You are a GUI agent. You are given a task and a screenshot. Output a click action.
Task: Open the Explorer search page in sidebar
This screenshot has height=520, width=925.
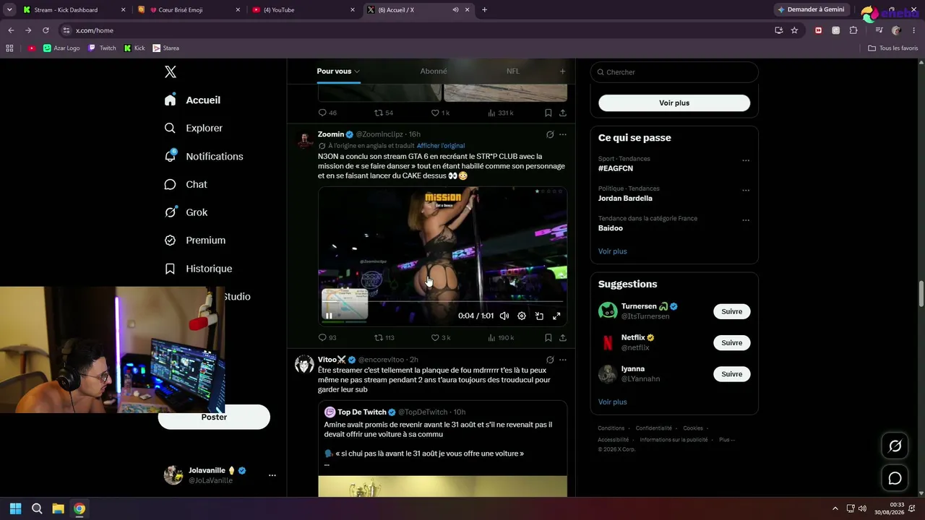(194, 128)
